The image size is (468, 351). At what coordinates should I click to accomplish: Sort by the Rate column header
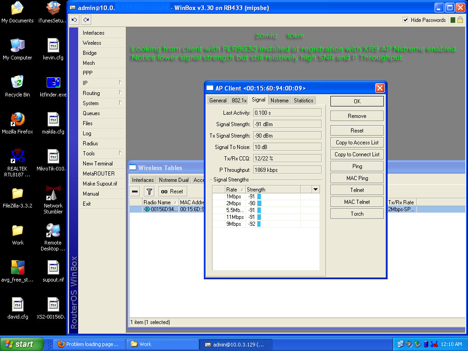pyautogui.click(x=235, y=190)
